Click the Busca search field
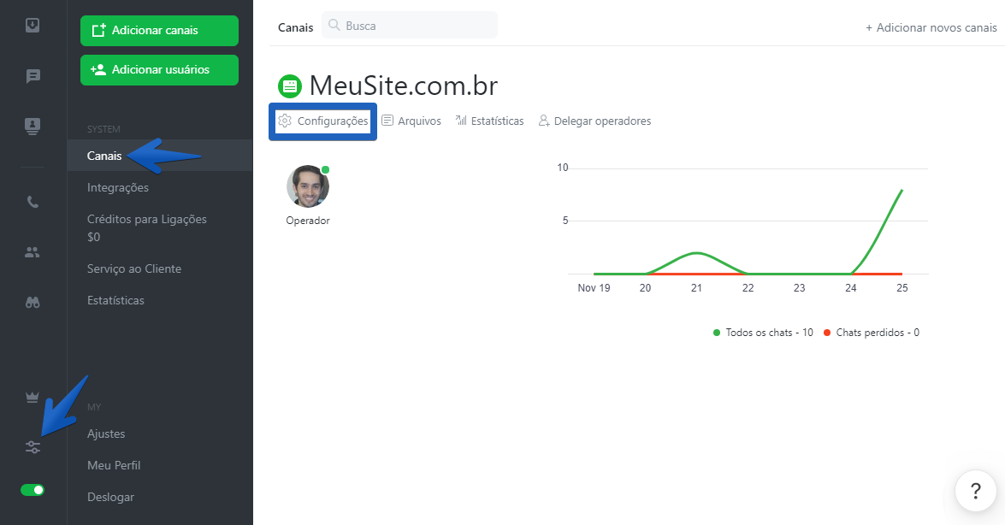This screenshot has height=525, width=1005. pyautogui.click(x=410, y=25)
